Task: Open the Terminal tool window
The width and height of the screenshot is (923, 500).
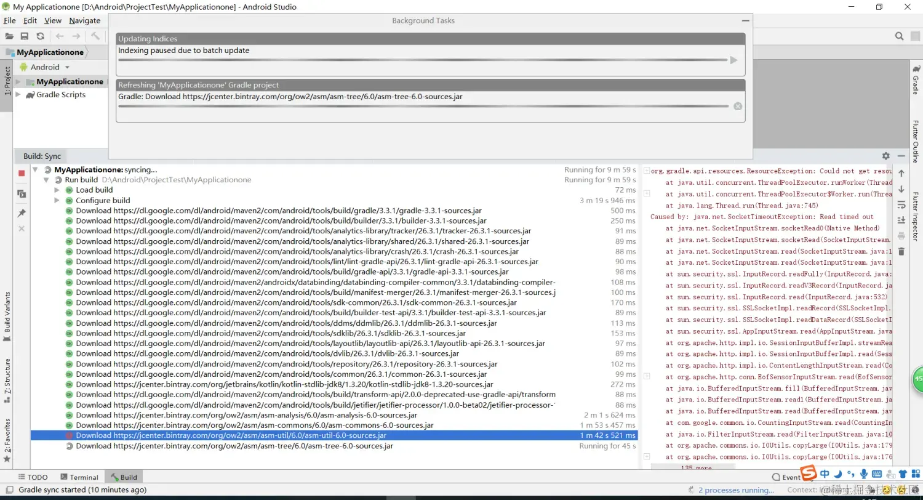Action: [x=79, y=477]
